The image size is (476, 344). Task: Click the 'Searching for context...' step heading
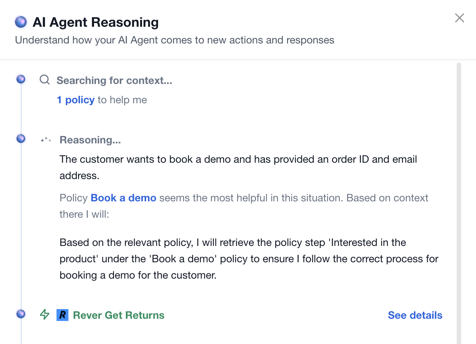coord(114,81)
